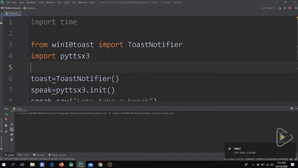This screenshot has width=298, height=168.
Task: Open Windows taskbar search
Action: click(13, 165)
